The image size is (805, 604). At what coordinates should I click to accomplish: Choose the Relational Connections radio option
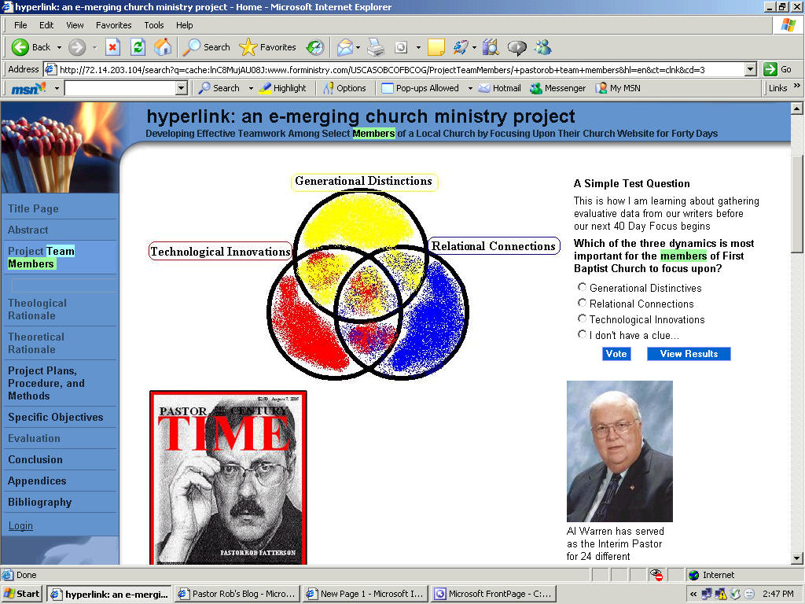click(x=583, y=304)
